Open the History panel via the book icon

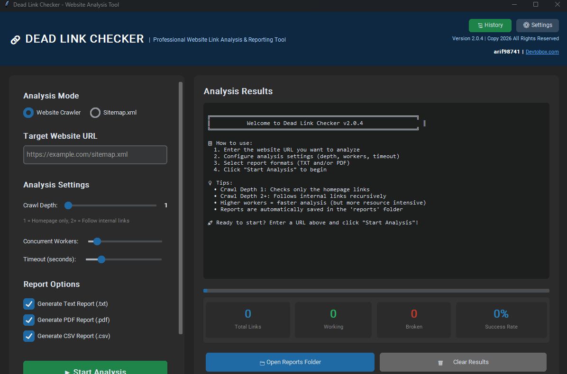click(481, 25)
